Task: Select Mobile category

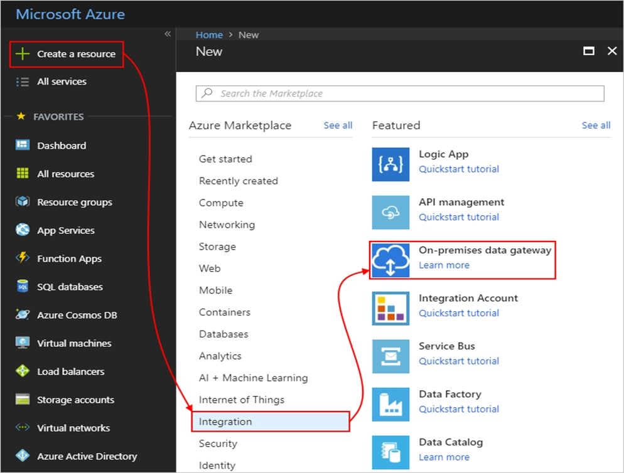Action: 216,290
